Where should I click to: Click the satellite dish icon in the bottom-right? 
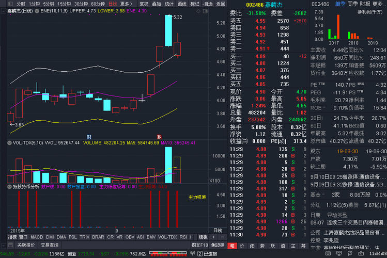pyautogui.click(x=350, y=253)
